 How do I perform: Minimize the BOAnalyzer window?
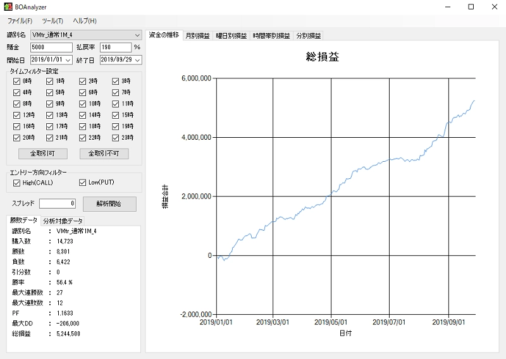pyautogui.click(x=448, y=7)
